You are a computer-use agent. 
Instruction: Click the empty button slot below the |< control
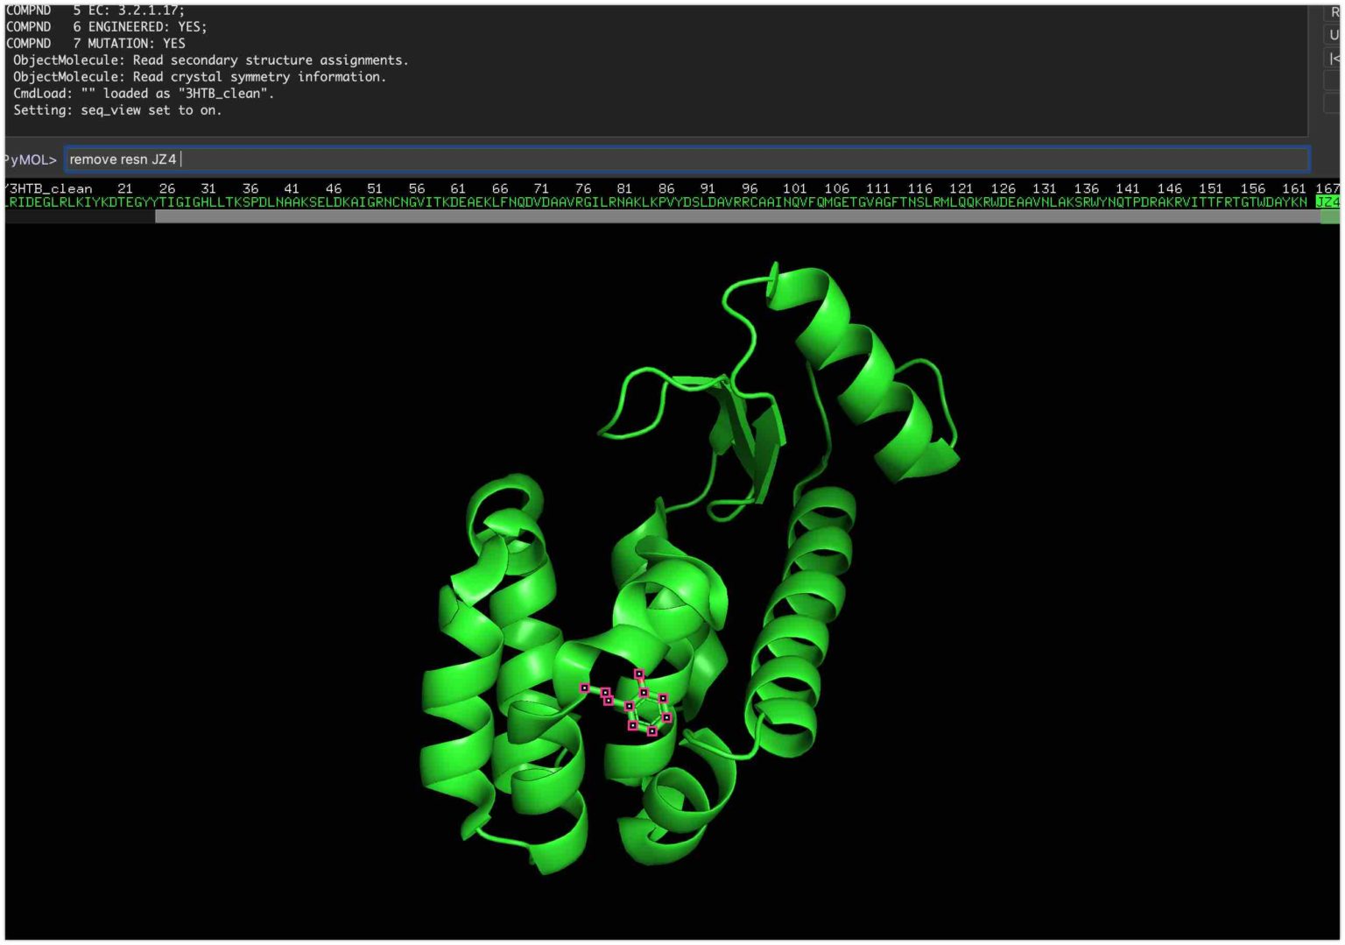pos(1332,81)
